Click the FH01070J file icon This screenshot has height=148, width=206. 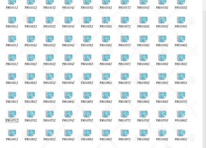(181, 95)
